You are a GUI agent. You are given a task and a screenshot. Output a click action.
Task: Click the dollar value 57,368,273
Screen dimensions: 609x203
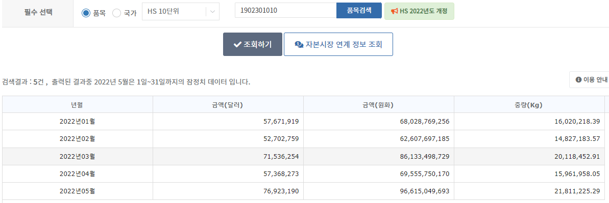pyautogui.click(x=281, y=174)
